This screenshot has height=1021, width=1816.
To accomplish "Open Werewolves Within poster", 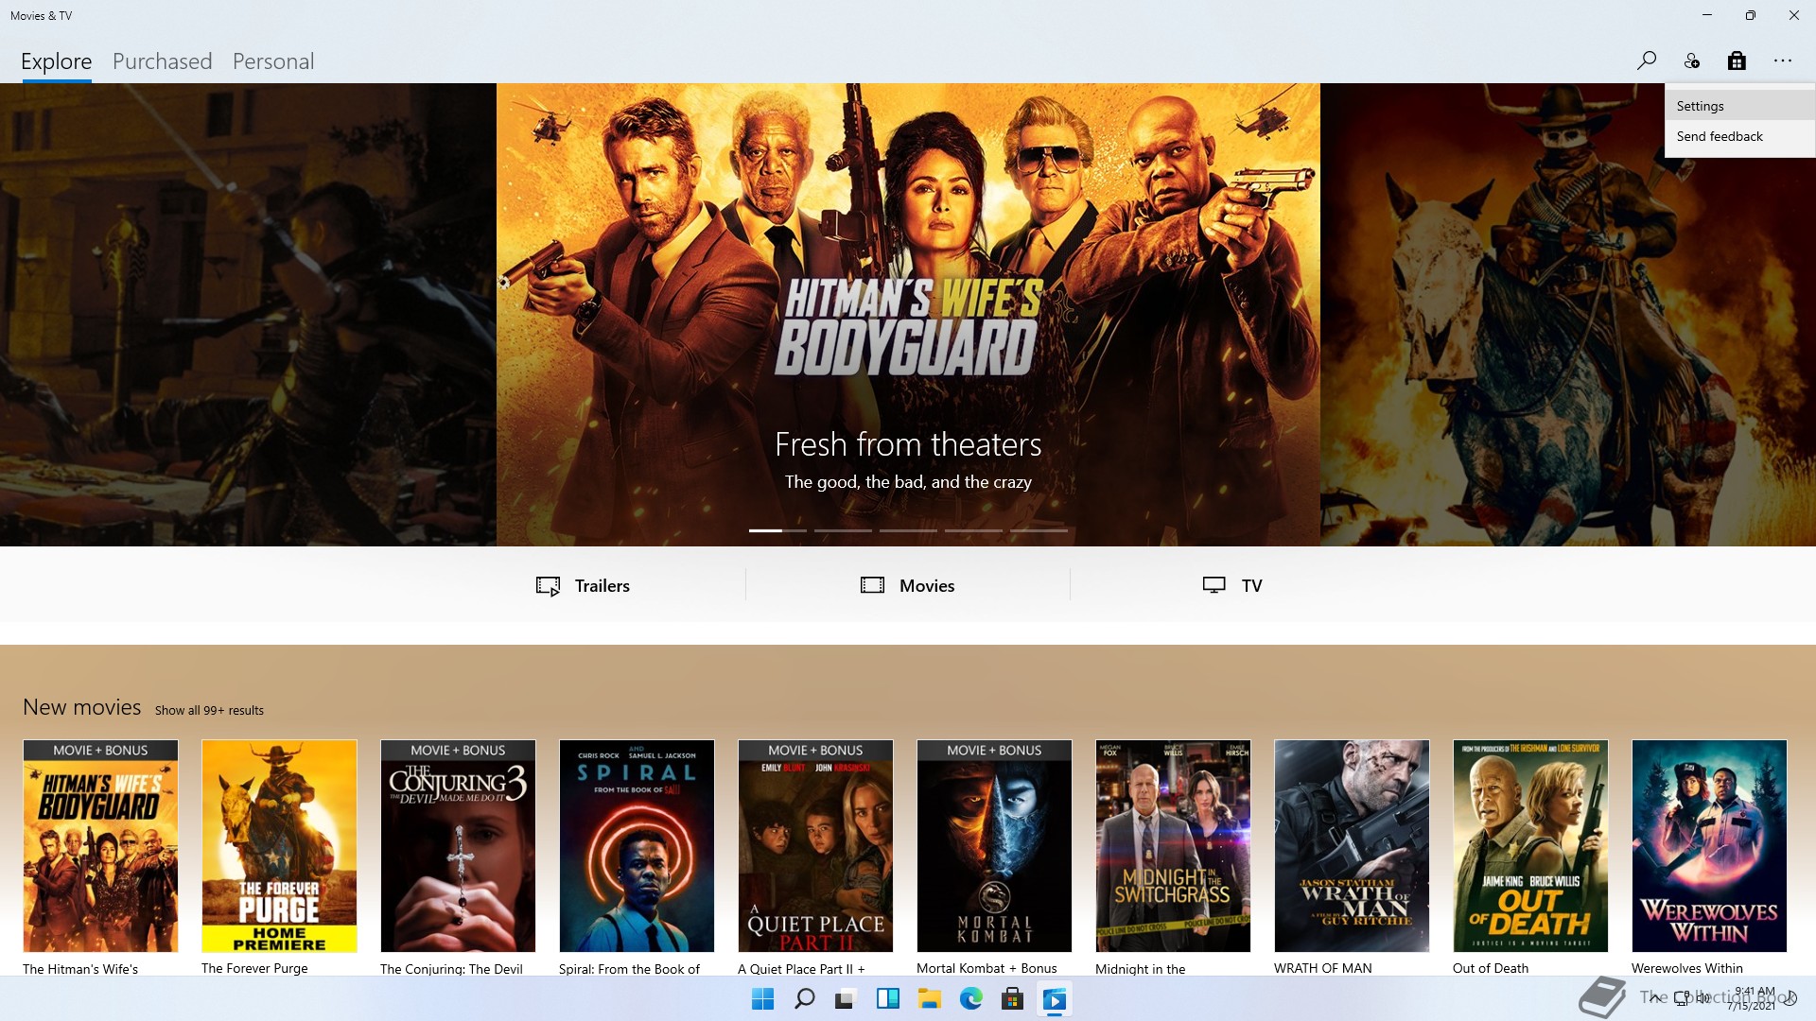I will pyautogui.click(x=1709, y=846).
